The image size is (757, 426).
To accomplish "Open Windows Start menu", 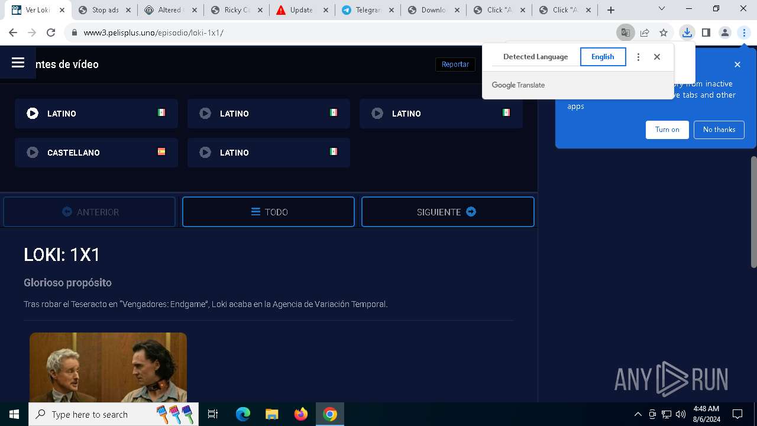I will click(14, 414).
